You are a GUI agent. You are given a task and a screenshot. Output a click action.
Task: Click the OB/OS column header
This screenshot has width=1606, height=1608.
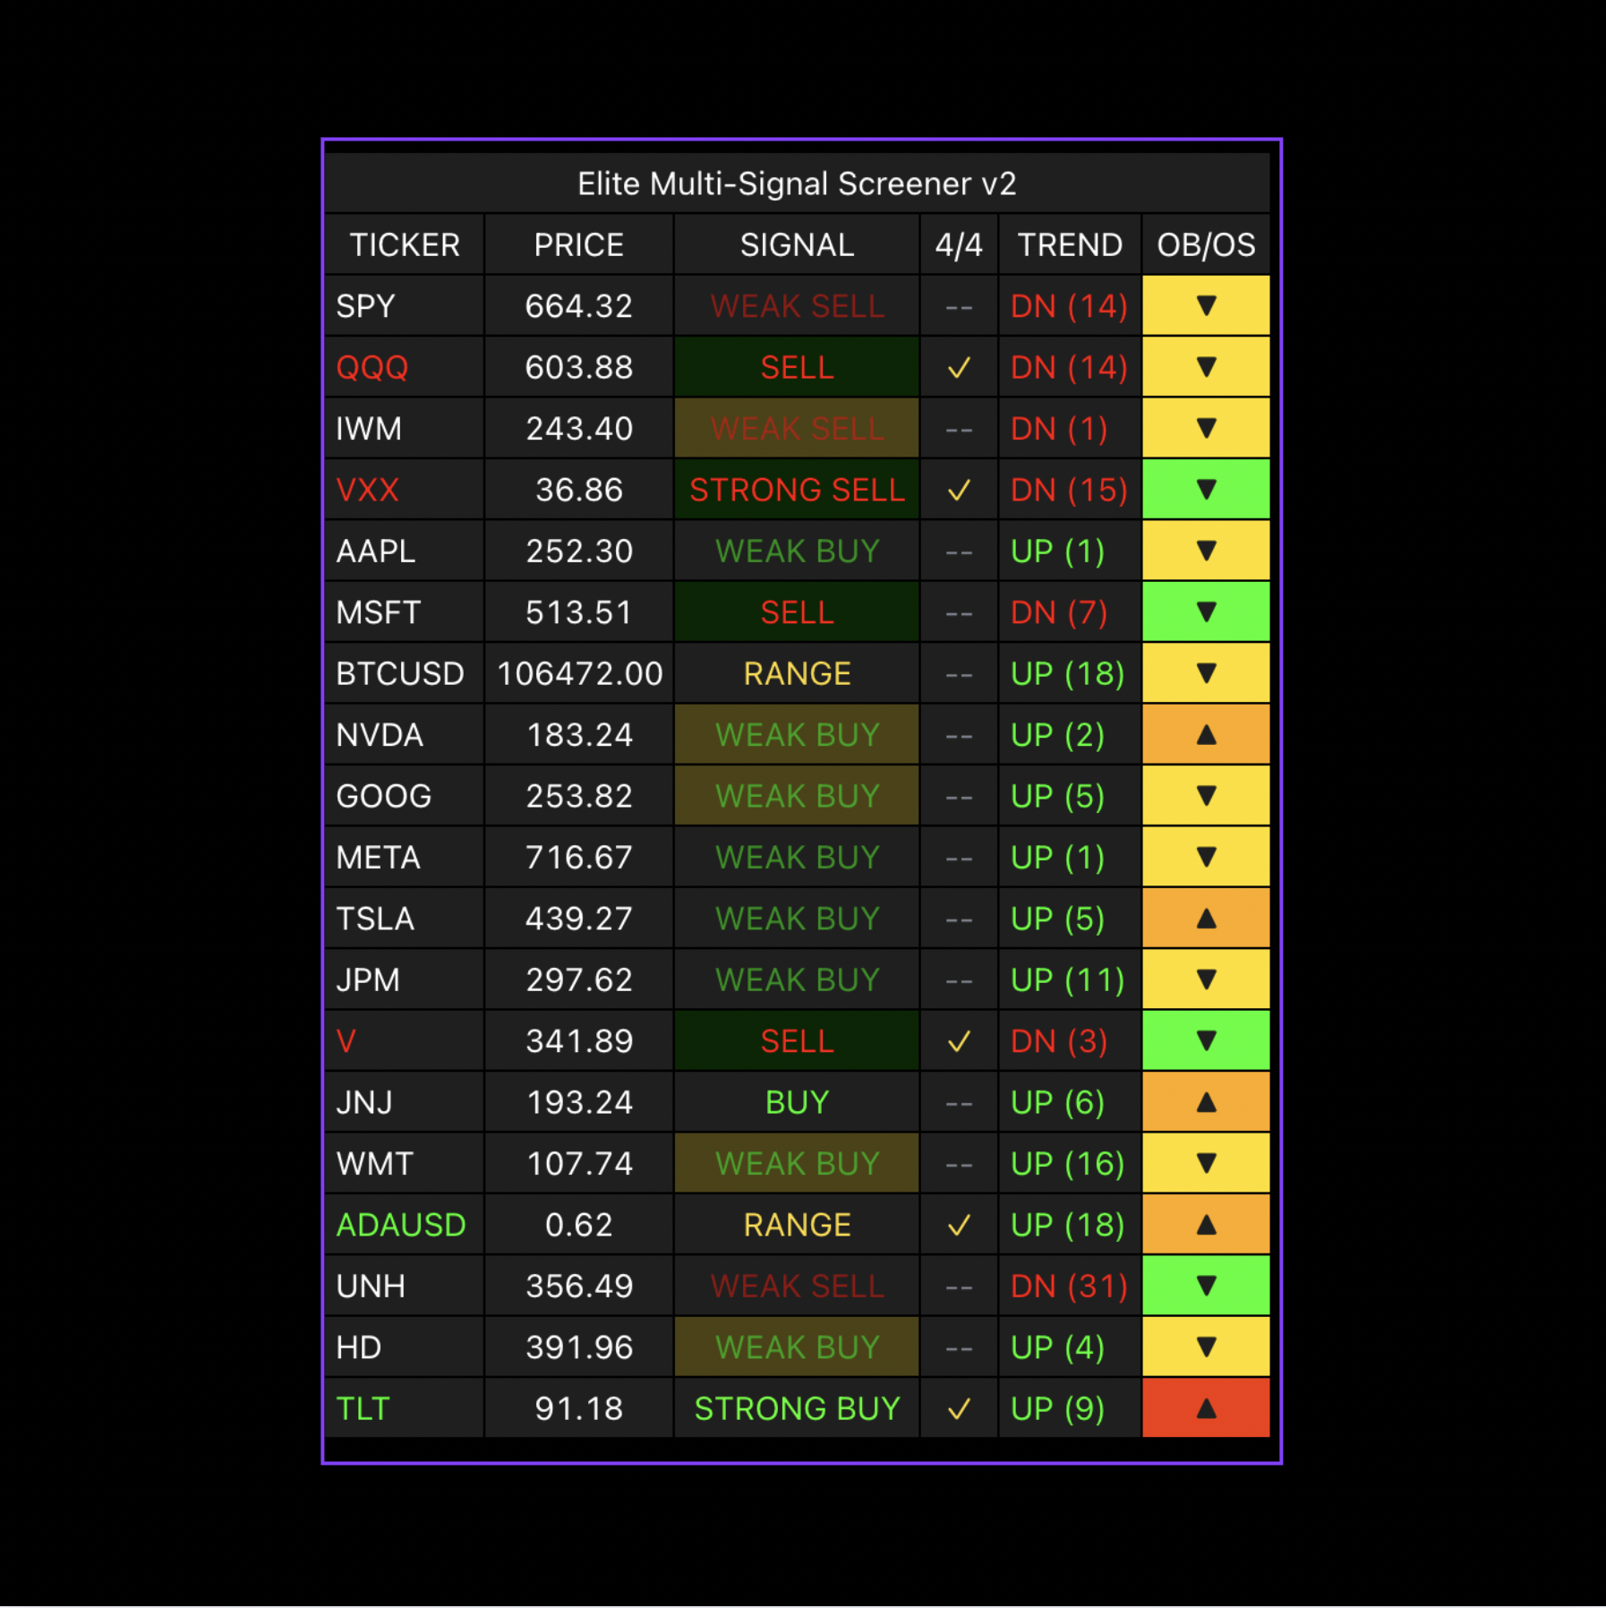(x=1206, y=245)
